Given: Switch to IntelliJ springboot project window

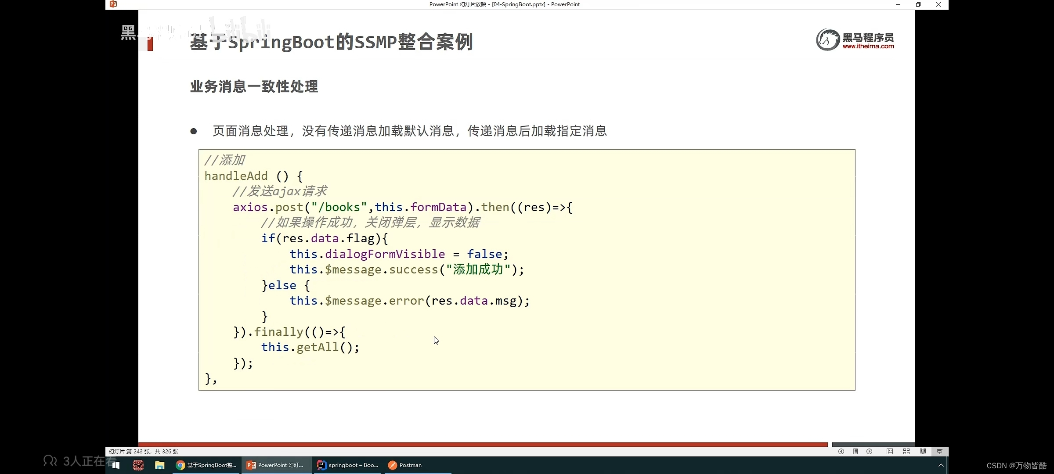Looking at the screenshot, I should 348,465.
